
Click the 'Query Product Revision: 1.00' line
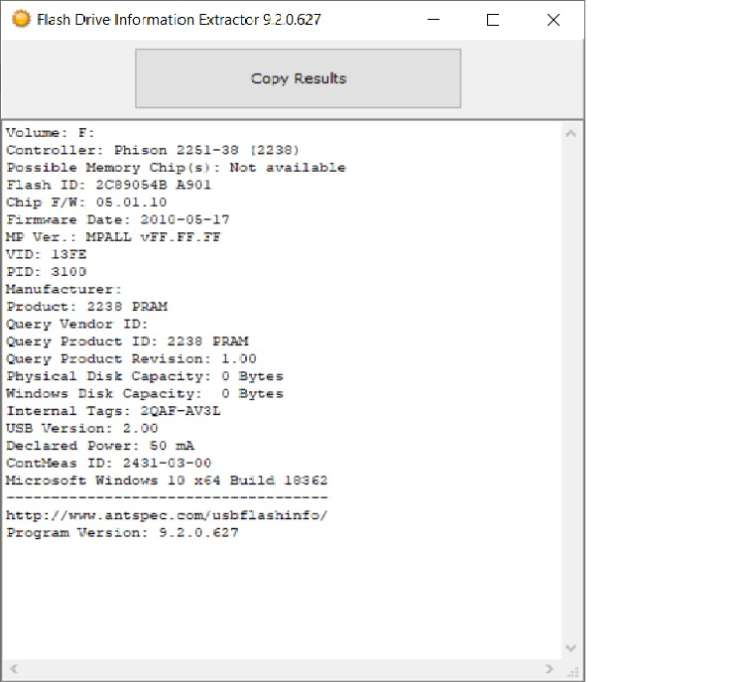(131, 358)
